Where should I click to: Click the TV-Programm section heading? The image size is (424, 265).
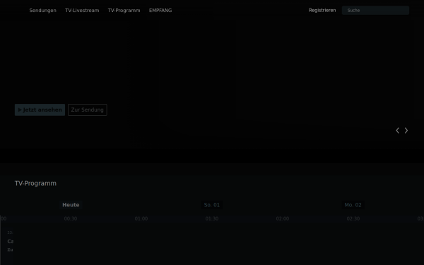pos(35,183)
